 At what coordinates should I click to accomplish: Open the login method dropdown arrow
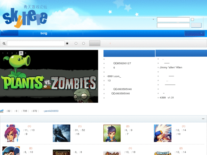pyautogui.click(x=153, y=19)
